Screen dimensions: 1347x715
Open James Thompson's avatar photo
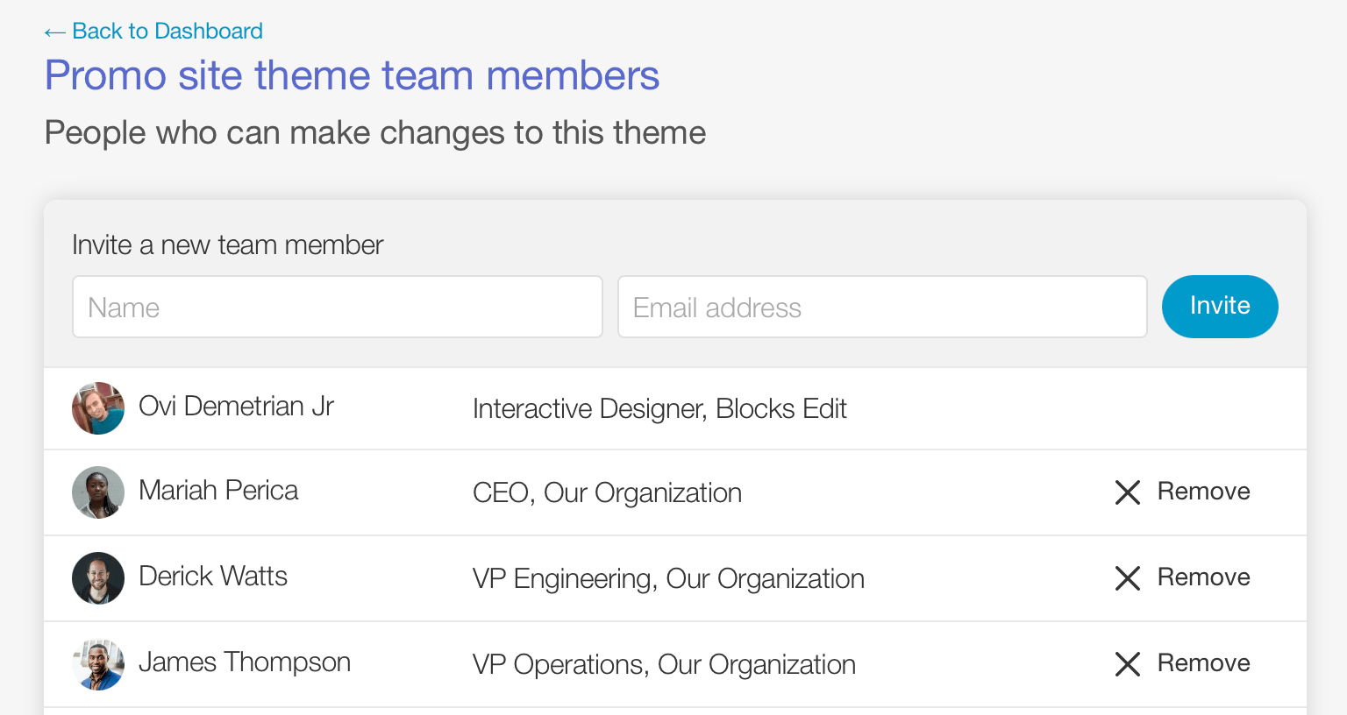pyautogui.click(x=98, y=664)
